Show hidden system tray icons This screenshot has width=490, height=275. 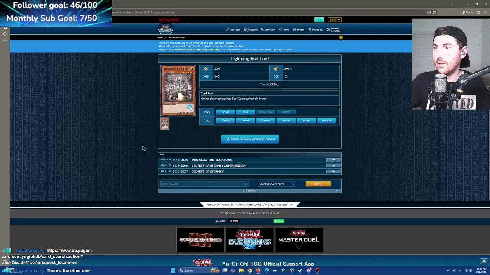click(448, 270)
